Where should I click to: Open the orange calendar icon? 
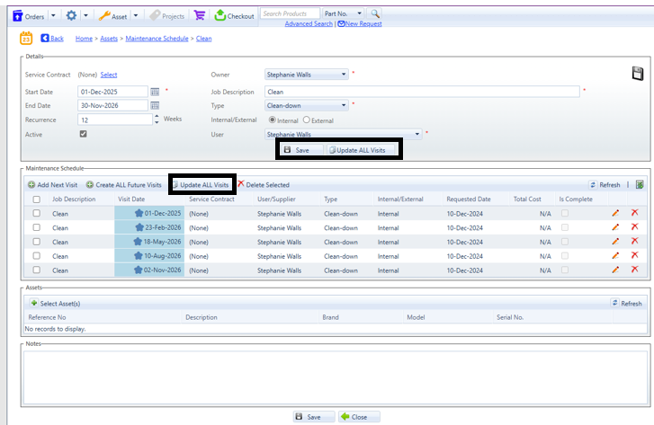coord(26,38)
